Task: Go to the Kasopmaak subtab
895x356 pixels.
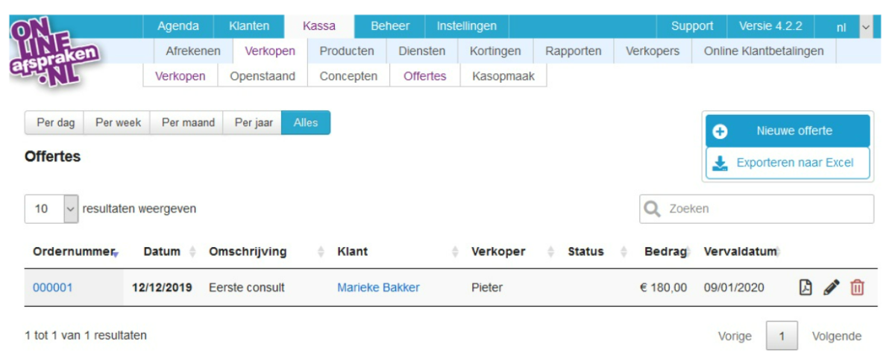Action: coord(503,76)
